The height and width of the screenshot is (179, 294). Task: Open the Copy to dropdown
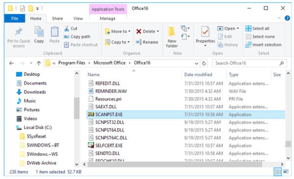118,42
